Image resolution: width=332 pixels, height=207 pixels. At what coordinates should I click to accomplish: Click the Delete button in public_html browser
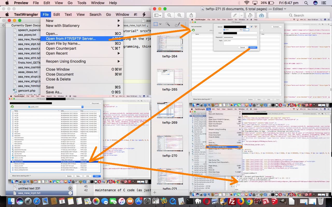[x=69, y=176]
